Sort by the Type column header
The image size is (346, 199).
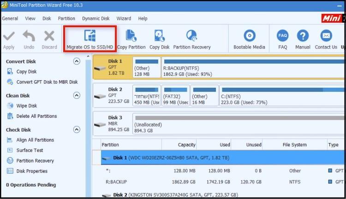(335, 145)
